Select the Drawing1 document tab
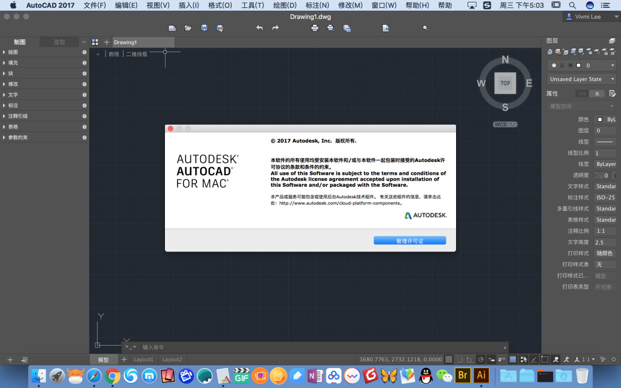 pos(143,42)
